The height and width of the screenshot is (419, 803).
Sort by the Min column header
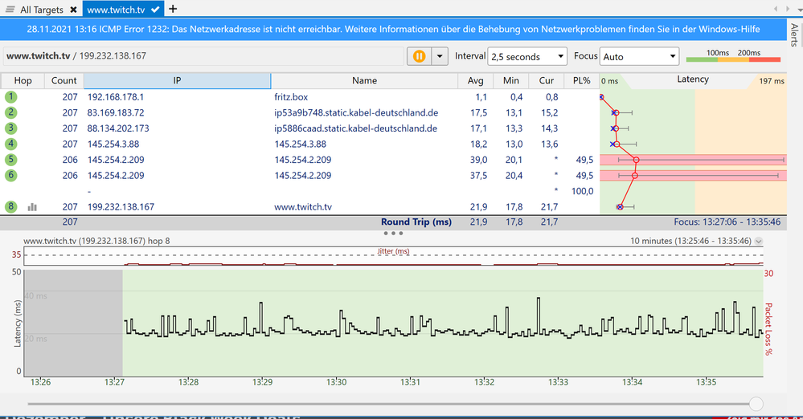[x=510, y=80]
